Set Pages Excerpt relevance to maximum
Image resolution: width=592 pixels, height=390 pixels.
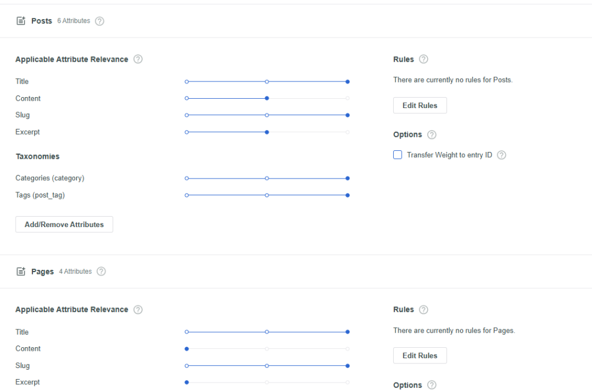pyautogui.click(x=347, y=382)
